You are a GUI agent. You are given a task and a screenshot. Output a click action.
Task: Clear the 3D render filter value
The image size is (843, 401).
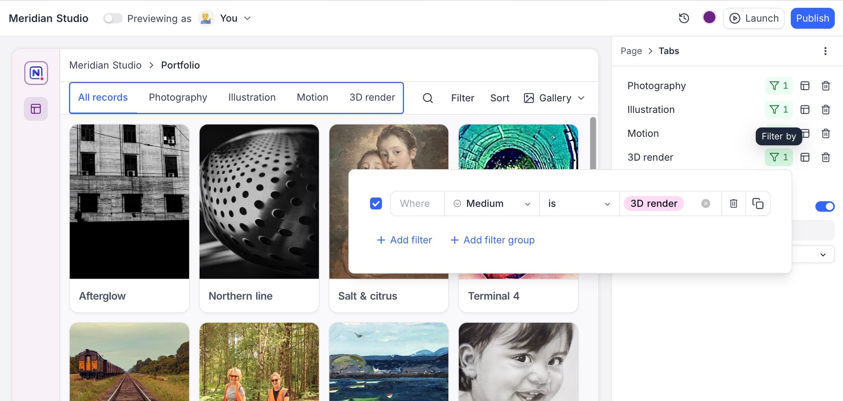(x=705, y=203)
